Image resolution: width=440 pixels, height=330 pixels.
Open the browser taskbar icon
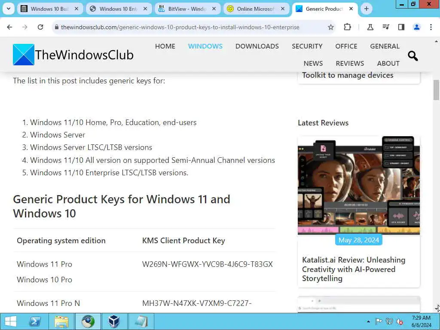click(88, 321)
